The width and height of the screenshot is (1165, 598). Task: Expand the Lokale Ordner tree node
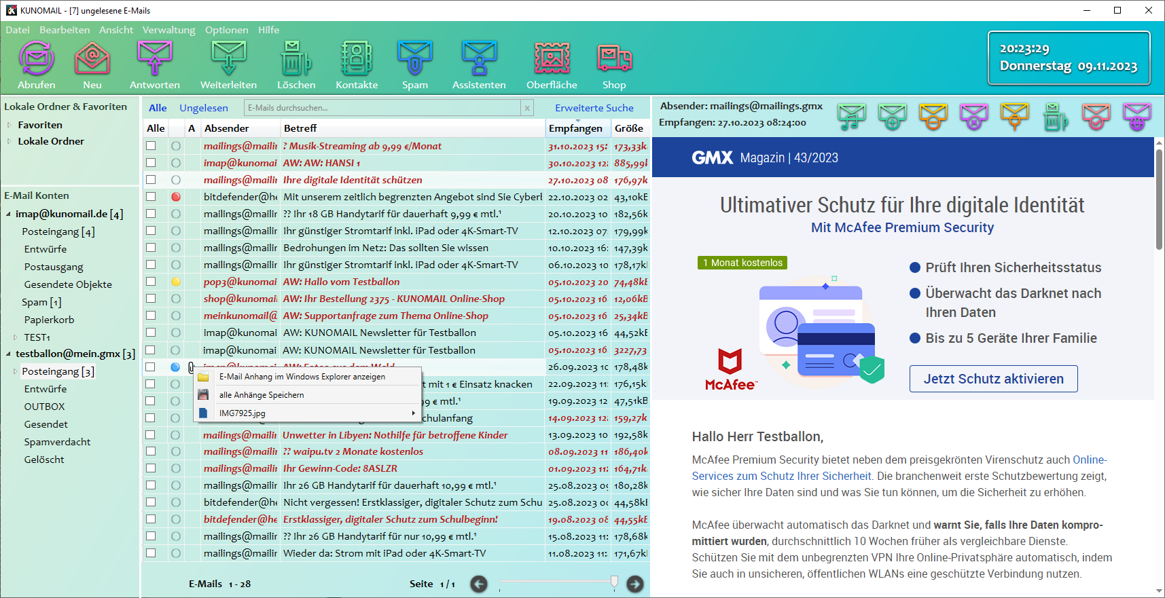pos(9,141)
